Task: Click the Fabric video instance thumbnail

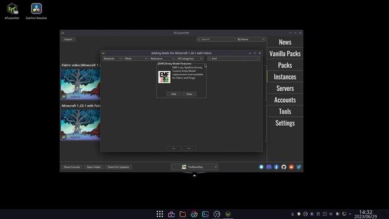Action: [81, 84]
